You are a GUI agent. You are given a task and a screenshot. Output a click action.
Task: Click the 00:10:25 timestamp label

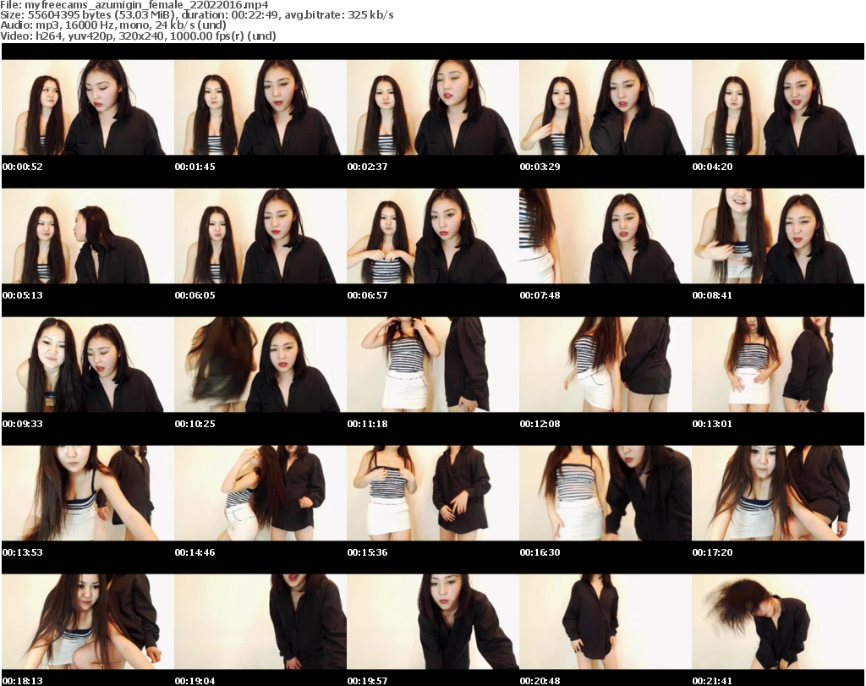coord(195,424)
